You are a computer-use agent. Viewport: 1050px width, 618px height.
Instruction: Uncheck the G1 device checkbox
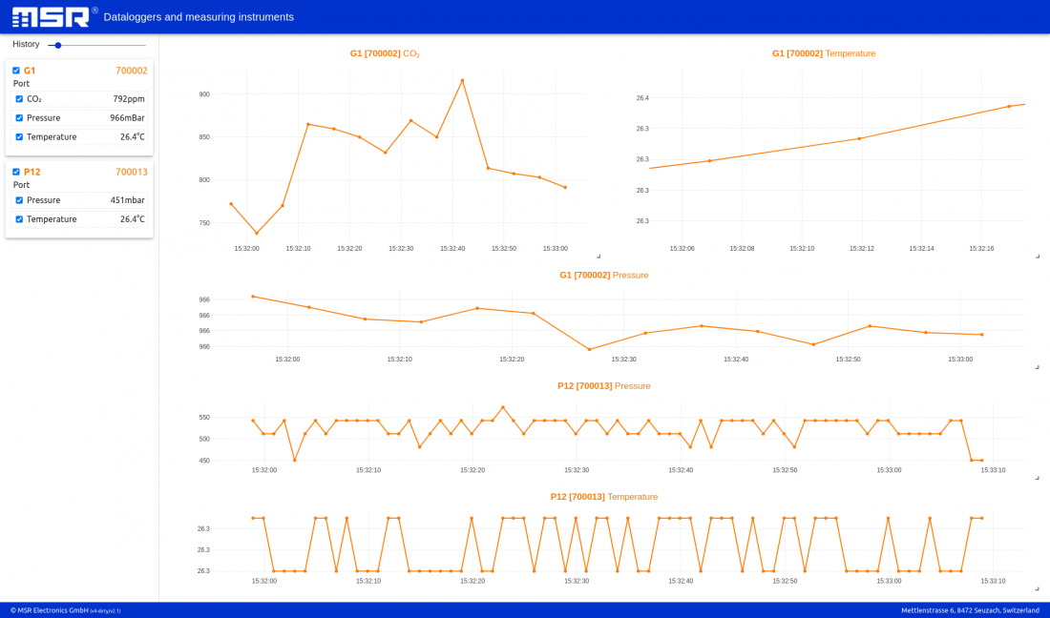pos(15,70)
